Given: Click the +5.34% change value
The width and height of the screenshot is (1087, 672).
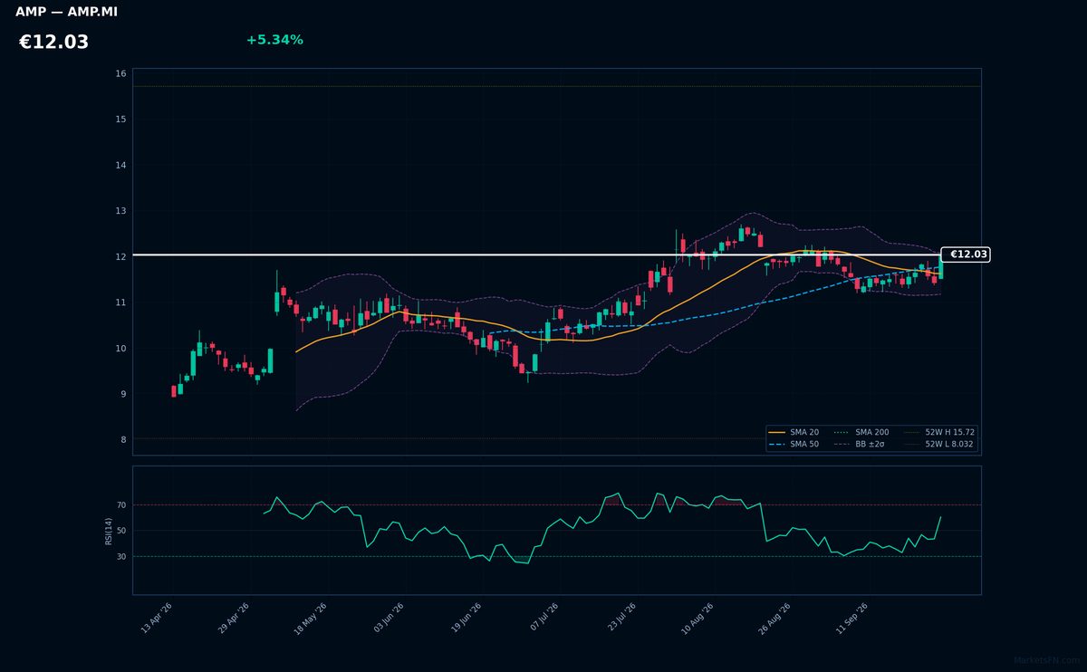Looking at the screenshot, I should 274,40.
